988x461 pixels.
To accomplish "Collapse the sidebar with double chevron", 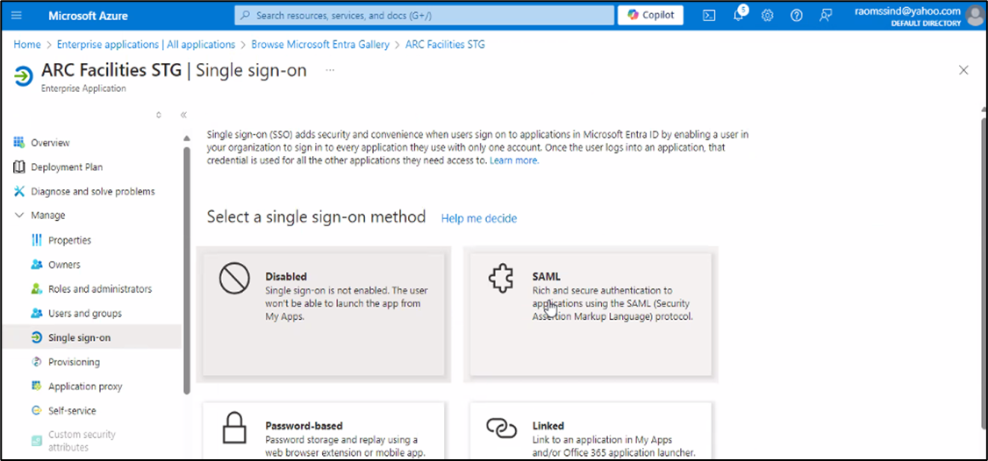I will 183,116.
